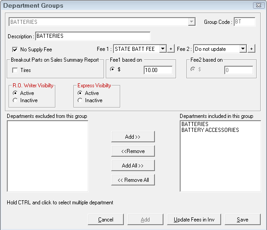Set R.O. Writer Visibility to Inactive

coord(15,100)
